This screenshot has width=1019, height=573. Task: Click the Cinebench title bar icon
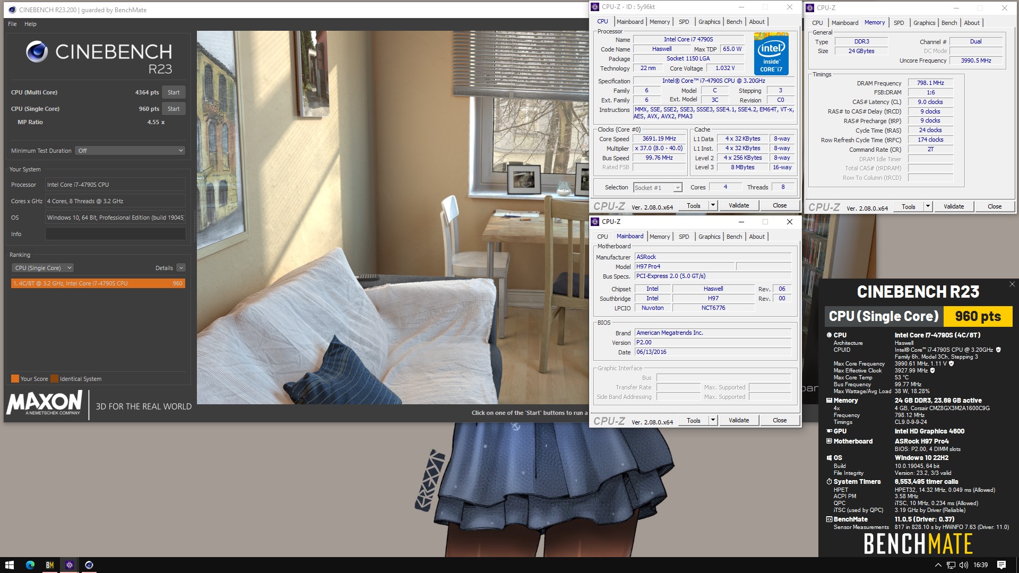(x=12, y=10)
